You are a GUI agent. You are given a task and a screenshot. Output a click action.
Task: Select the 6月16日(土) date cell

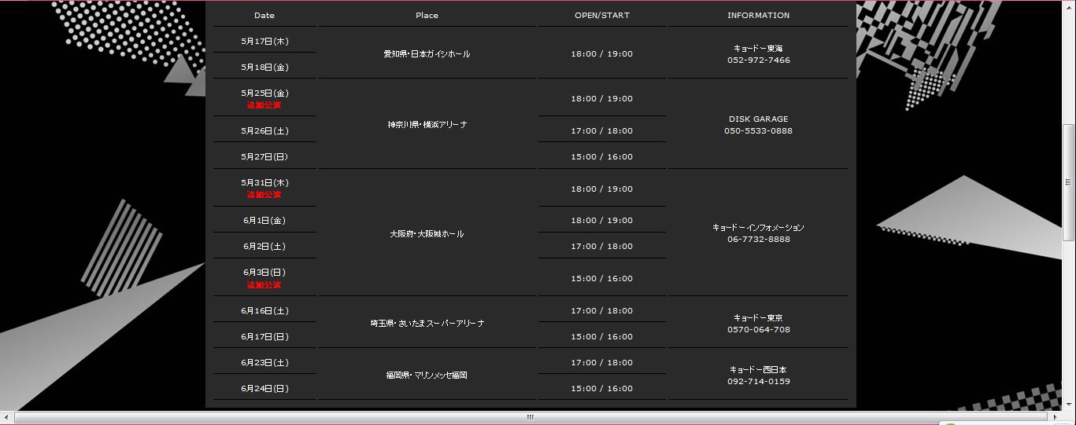[x=264, y=310]
